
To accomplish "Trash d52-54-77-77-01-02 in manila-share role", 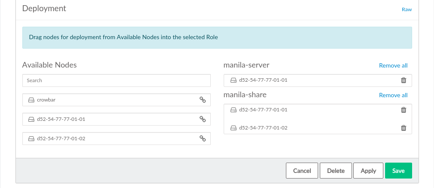I will (403, 128).
